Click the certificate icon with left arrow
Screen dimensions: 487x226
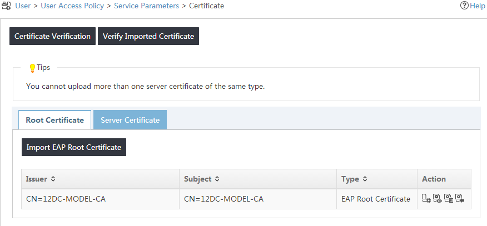459,198
